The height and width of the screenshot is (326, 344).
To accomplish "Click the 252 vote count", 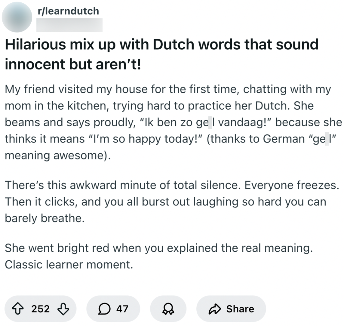I will point(40,309).
